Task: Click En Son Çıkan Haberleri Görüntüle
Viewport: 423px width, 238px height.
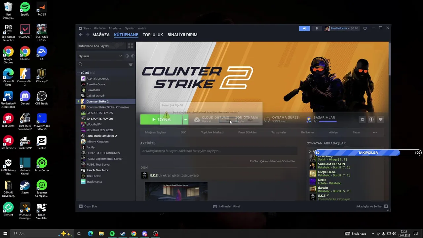Action: pyautogui.click(x=272, y=161)
